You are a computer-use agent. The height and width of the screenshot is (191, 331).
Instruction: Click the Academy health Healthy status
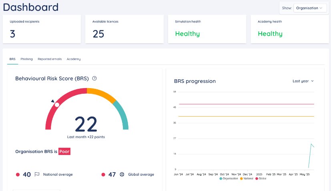tap(270, 34)
